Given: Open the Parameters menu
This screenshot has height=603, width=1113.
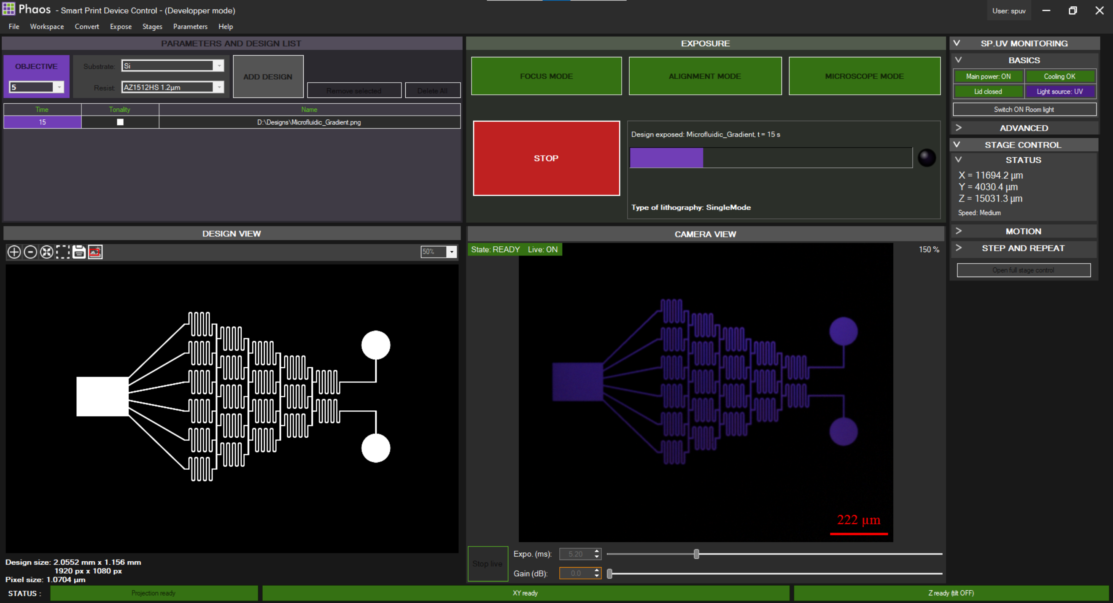Looking at the screenshot, I should tap(190, 27).
